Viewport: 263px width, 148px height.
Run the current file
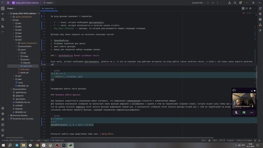(x=208, y=3)
